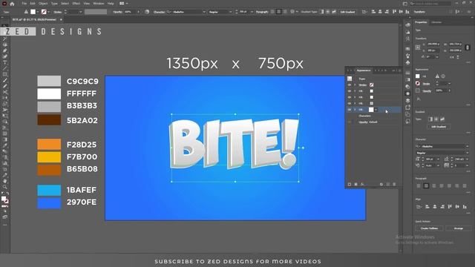
Task: Toggle constrain proportions link in Transform
Action: click(x=467, y=47)
